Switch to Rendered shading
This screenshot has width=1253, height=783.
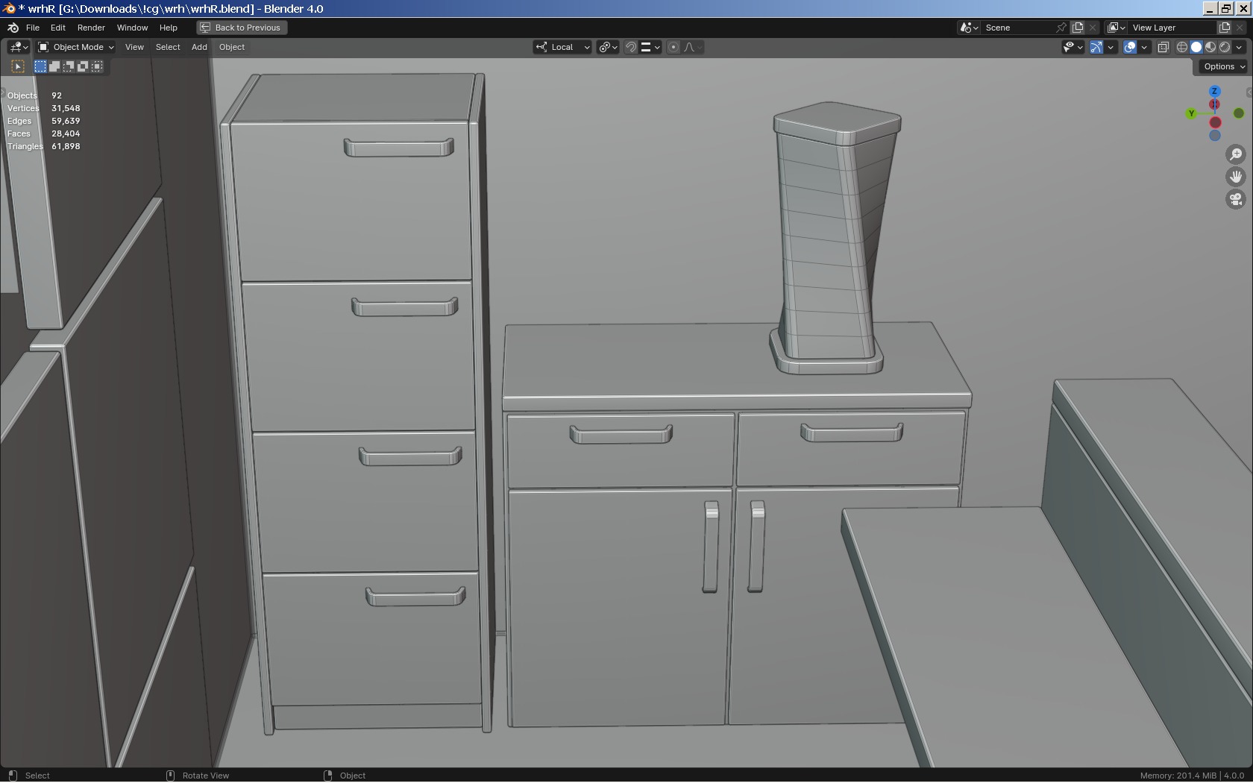pyautogui.click(x=1225, y=47)
